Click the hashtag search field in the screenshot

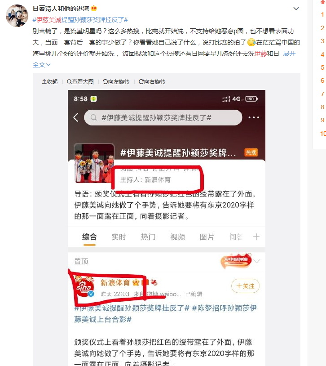click(163, 118)
